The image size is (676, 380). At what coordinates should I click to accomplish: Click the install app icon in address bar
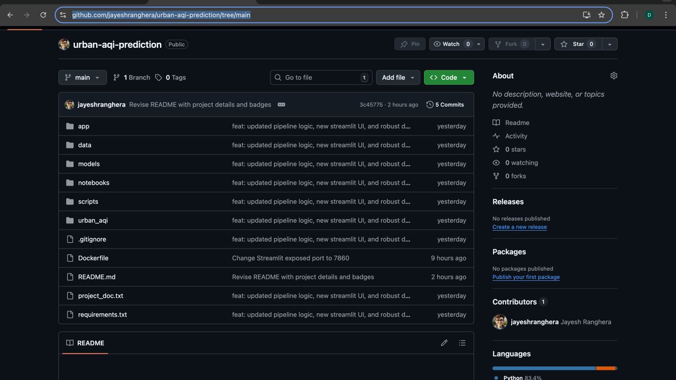pyautogui.click(x=586, y=15)
